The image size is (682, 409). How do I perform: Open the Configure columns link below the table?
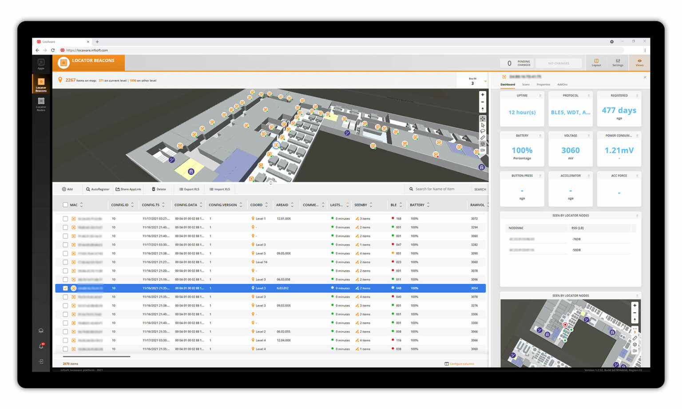pos(462,364)
